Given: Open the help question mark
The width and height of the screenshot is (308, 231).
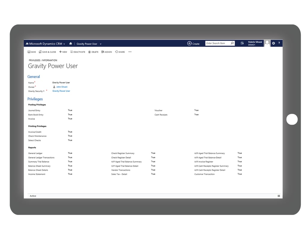Looking at the screenshot, I should coord(279,43).
